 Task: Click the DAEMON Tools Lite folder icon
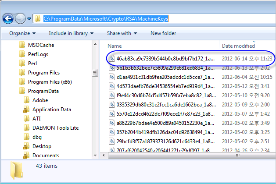[x=26, y=128]
